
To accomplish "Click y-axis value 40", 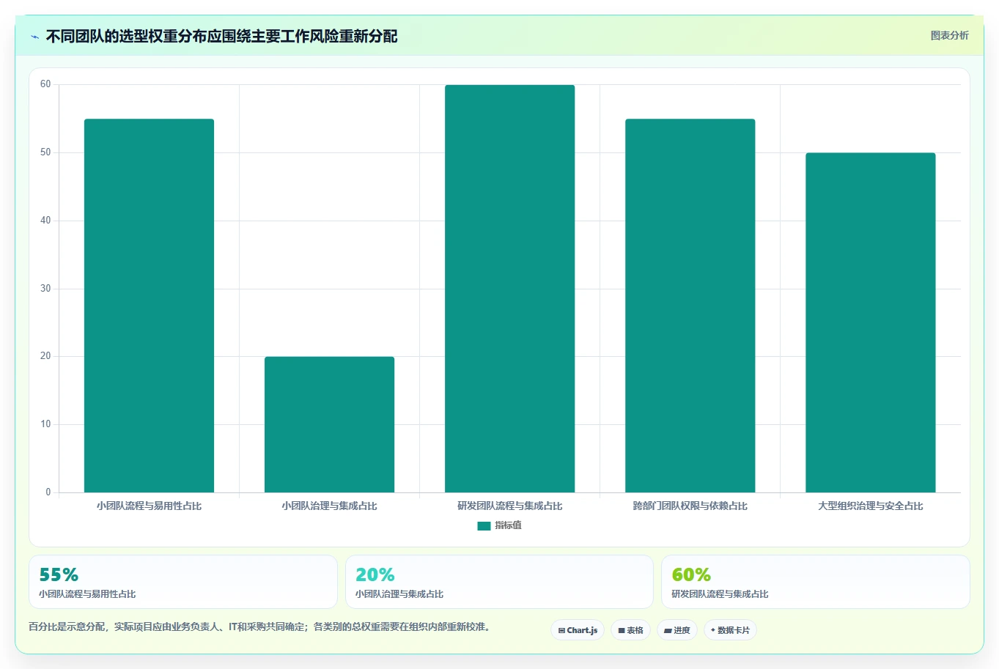I will click(x=45, y=221).
